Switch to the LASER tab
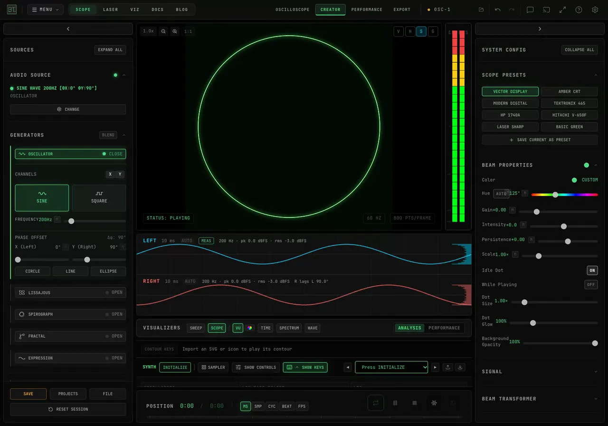Image resolution: width=608 pixels, height=426 pixels. point(111,10)
